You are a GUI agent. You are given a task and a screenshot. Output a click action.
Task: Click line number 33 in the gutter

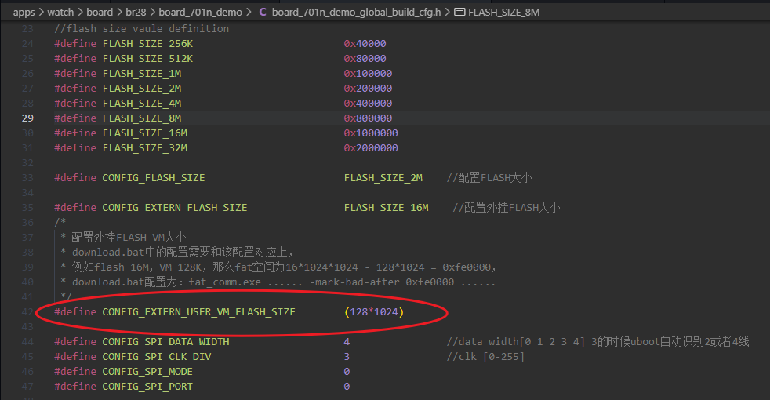(x=27, y=178)
